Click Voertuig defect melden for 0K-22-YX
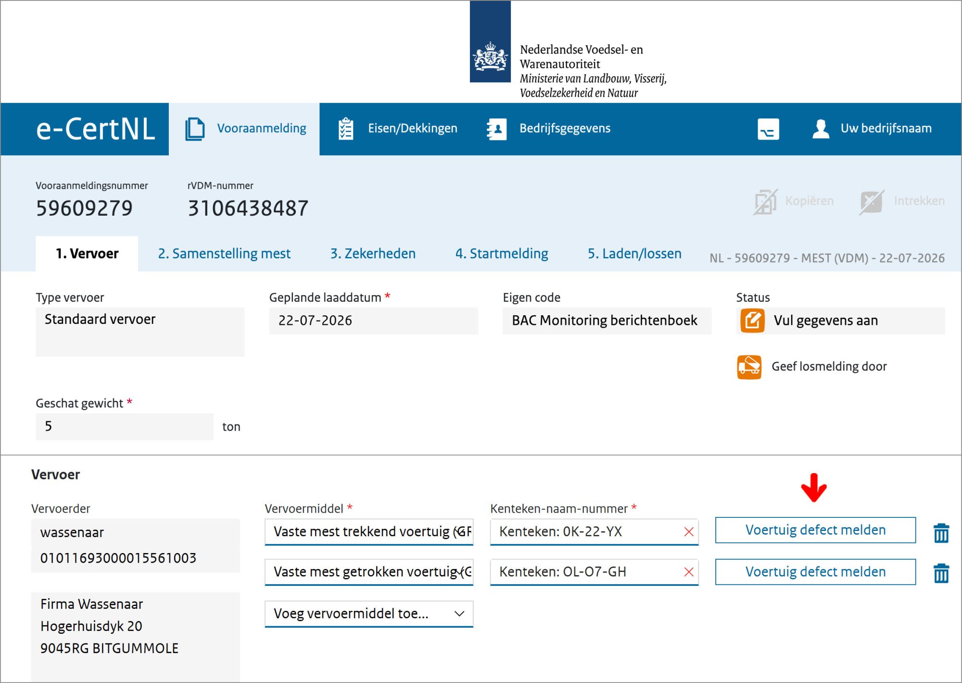Image resolution: width=962 pixels, height=683 pixels. click(x=815, y=530)
